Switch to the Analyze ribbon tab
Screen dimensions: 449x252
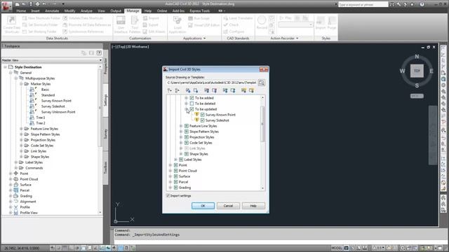coord(86,11)
